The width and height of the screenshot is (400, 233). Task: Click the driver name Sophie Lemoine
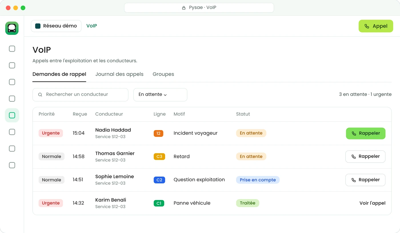115,177
